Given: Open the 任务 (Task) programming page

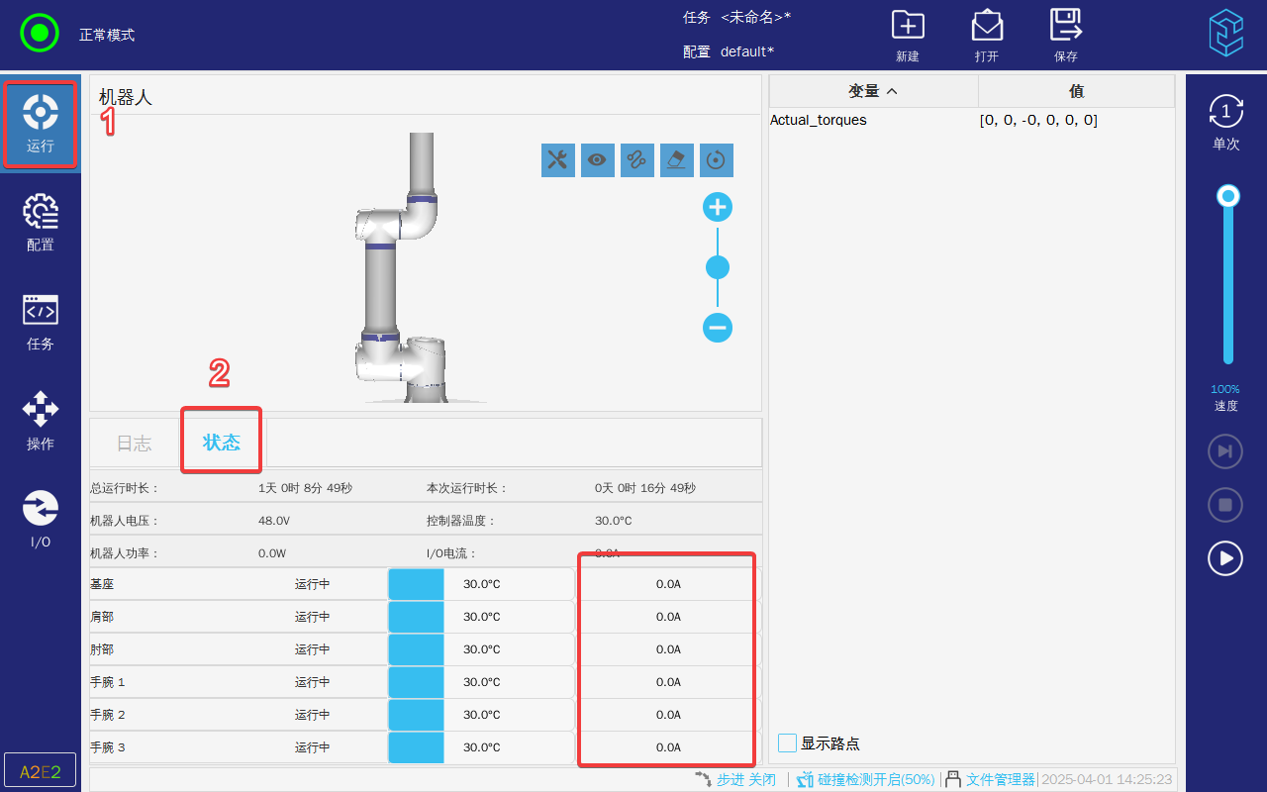Looking at the screenshot, I should 40,322.
